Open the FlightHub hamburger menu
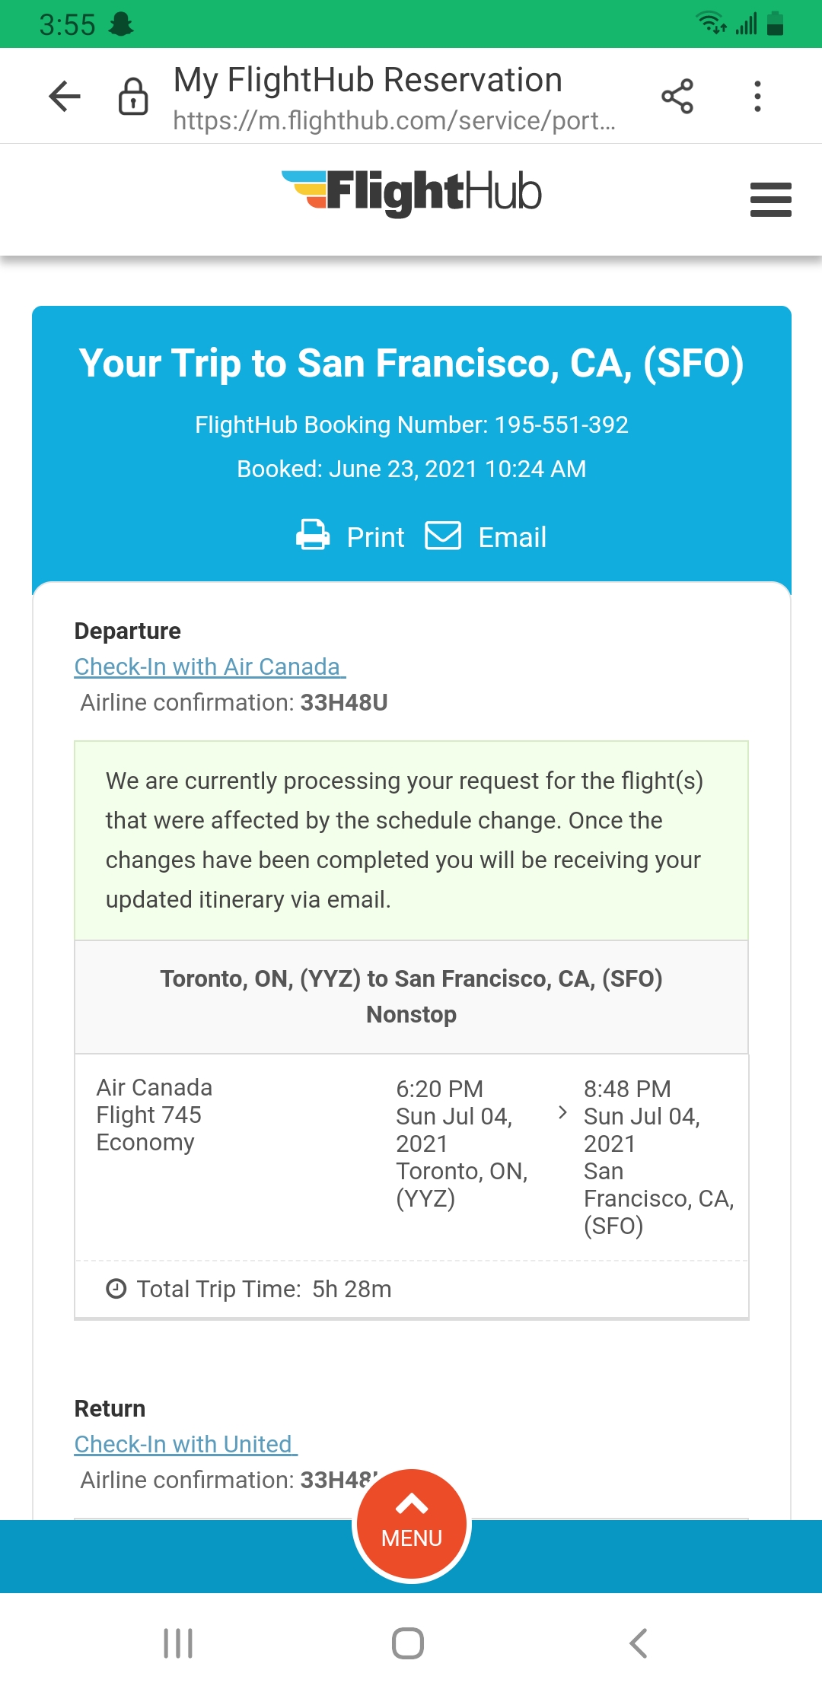The width and height of the screenshot is (822, 1689). click(x=770, y=199)
